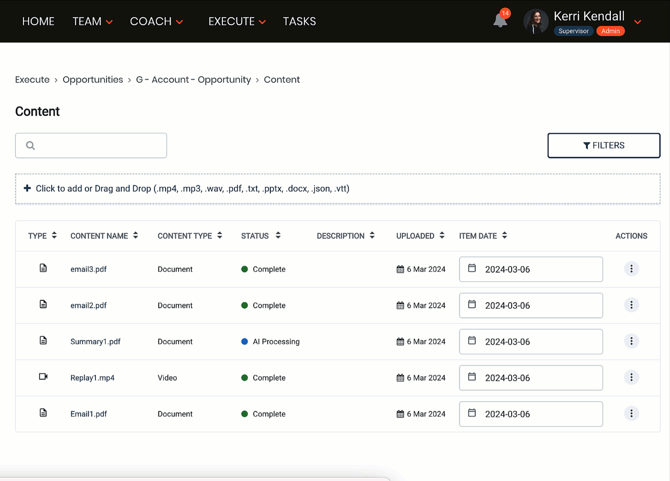
Task: Expand the user account chevron menu
Action: pos(638,22)
